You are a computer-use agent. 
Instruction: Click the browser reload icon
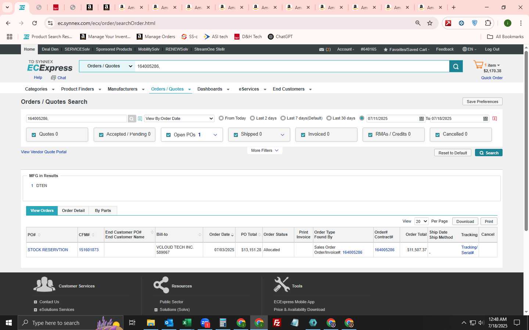[x=35, y=23]
